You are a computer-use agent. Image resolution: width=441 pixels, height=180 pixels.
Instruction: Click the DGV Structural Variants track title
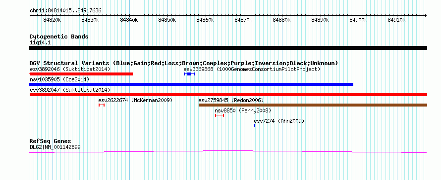[184, 63]
